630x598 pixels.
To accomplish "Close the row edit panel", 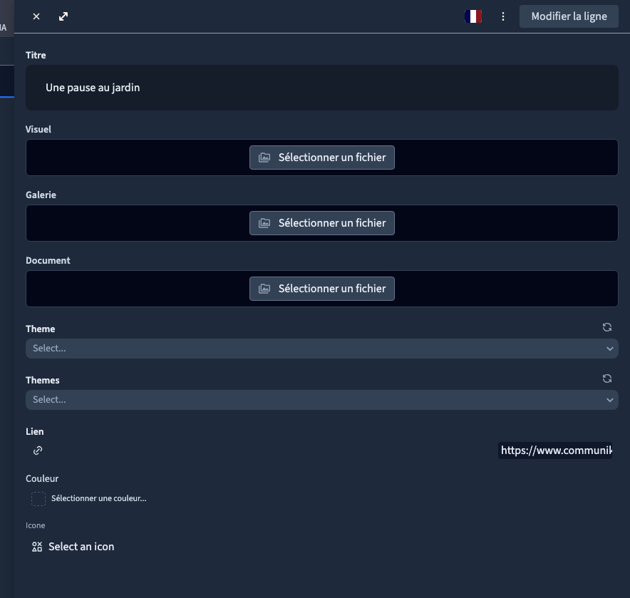I will 36,16.
